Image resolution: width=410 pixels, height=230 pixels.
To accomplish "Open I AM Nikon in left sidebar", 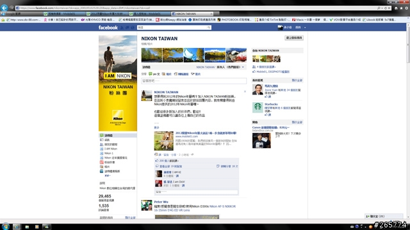I will pyautogui.click(x=111, y=149).
